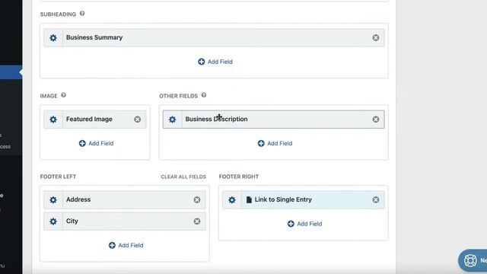Remove Link to Single Entry field

pyautogui.click(x=376, y=199)
